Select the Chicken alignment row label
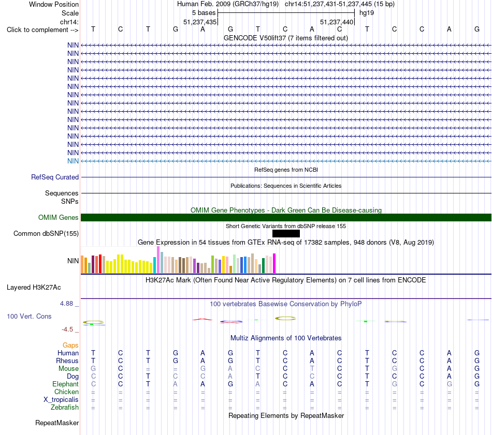 tap(66, 392)
